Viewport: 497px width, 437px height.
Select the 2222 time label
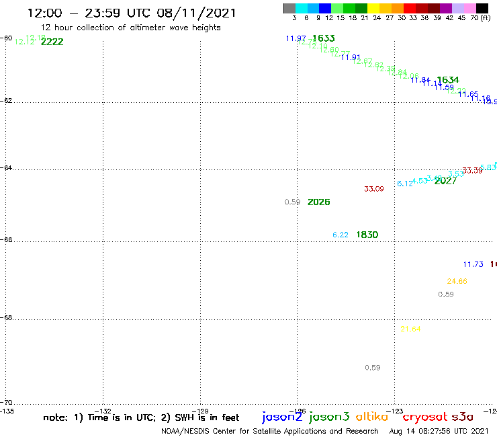click(x=52, y=42)
